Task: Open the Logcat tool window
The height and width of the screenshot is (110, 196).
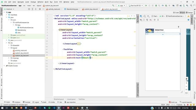Action: coord(36,102)
